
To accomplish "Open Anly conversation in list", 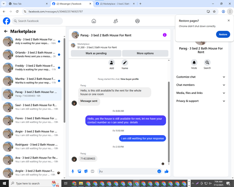I will 32,42.
